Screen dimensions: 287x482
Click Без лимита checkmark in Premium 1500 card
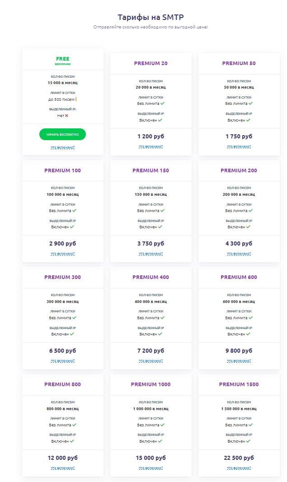(251, 425)
